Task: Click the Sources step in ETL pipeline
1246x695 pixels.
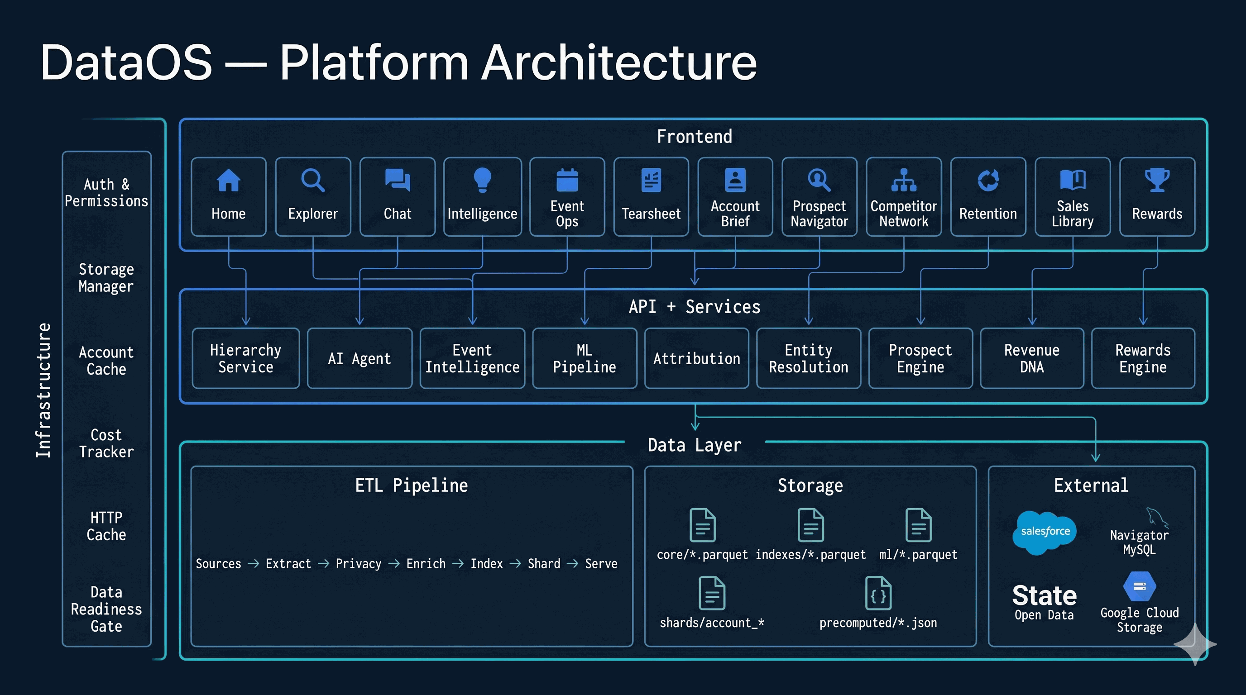Action: [x=218, y=563]
